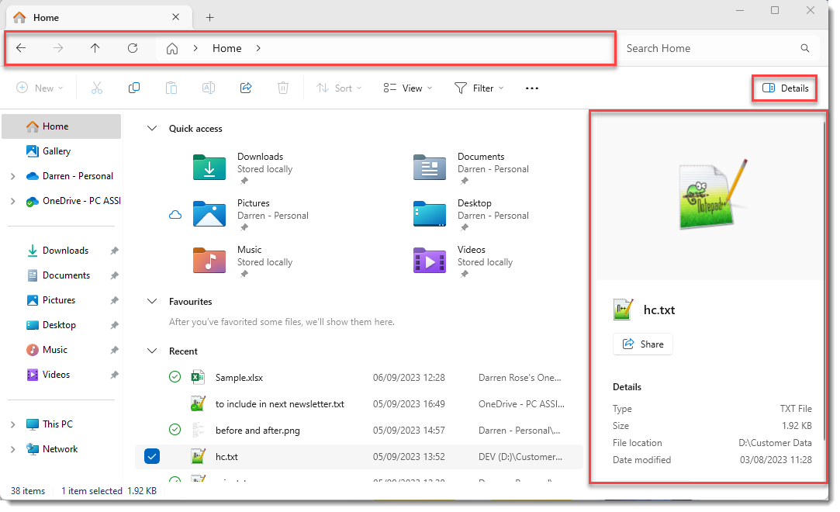This screenshot has height=512, width=840.
Task: Collapse the Quick access section
Action: (x=152, y=128)
